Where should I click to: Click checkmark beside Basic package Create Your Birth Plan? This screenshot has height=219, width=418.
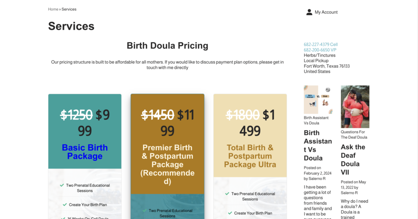(64, 204)
